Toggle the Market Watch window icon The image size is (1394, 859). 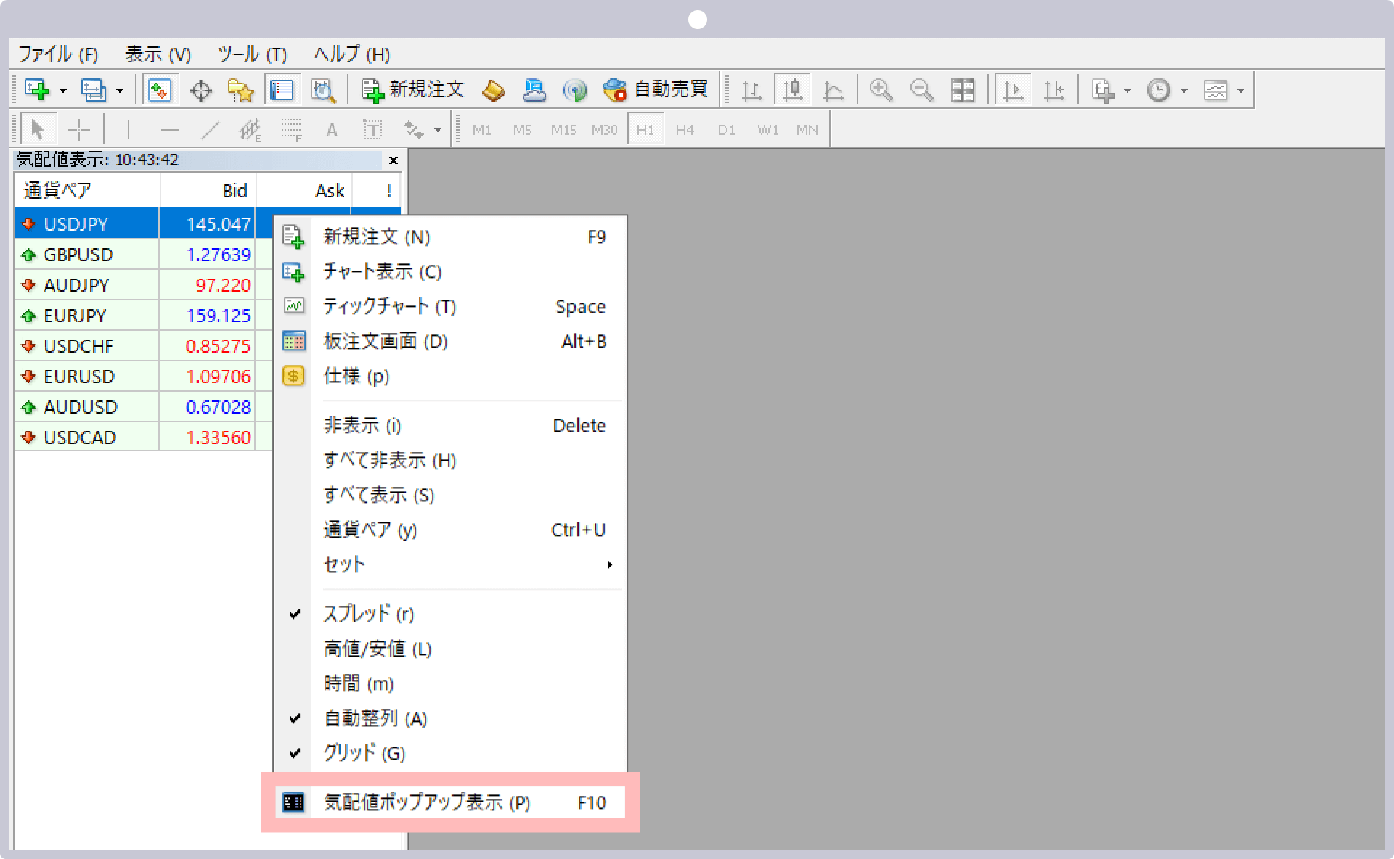pos(159,90)
